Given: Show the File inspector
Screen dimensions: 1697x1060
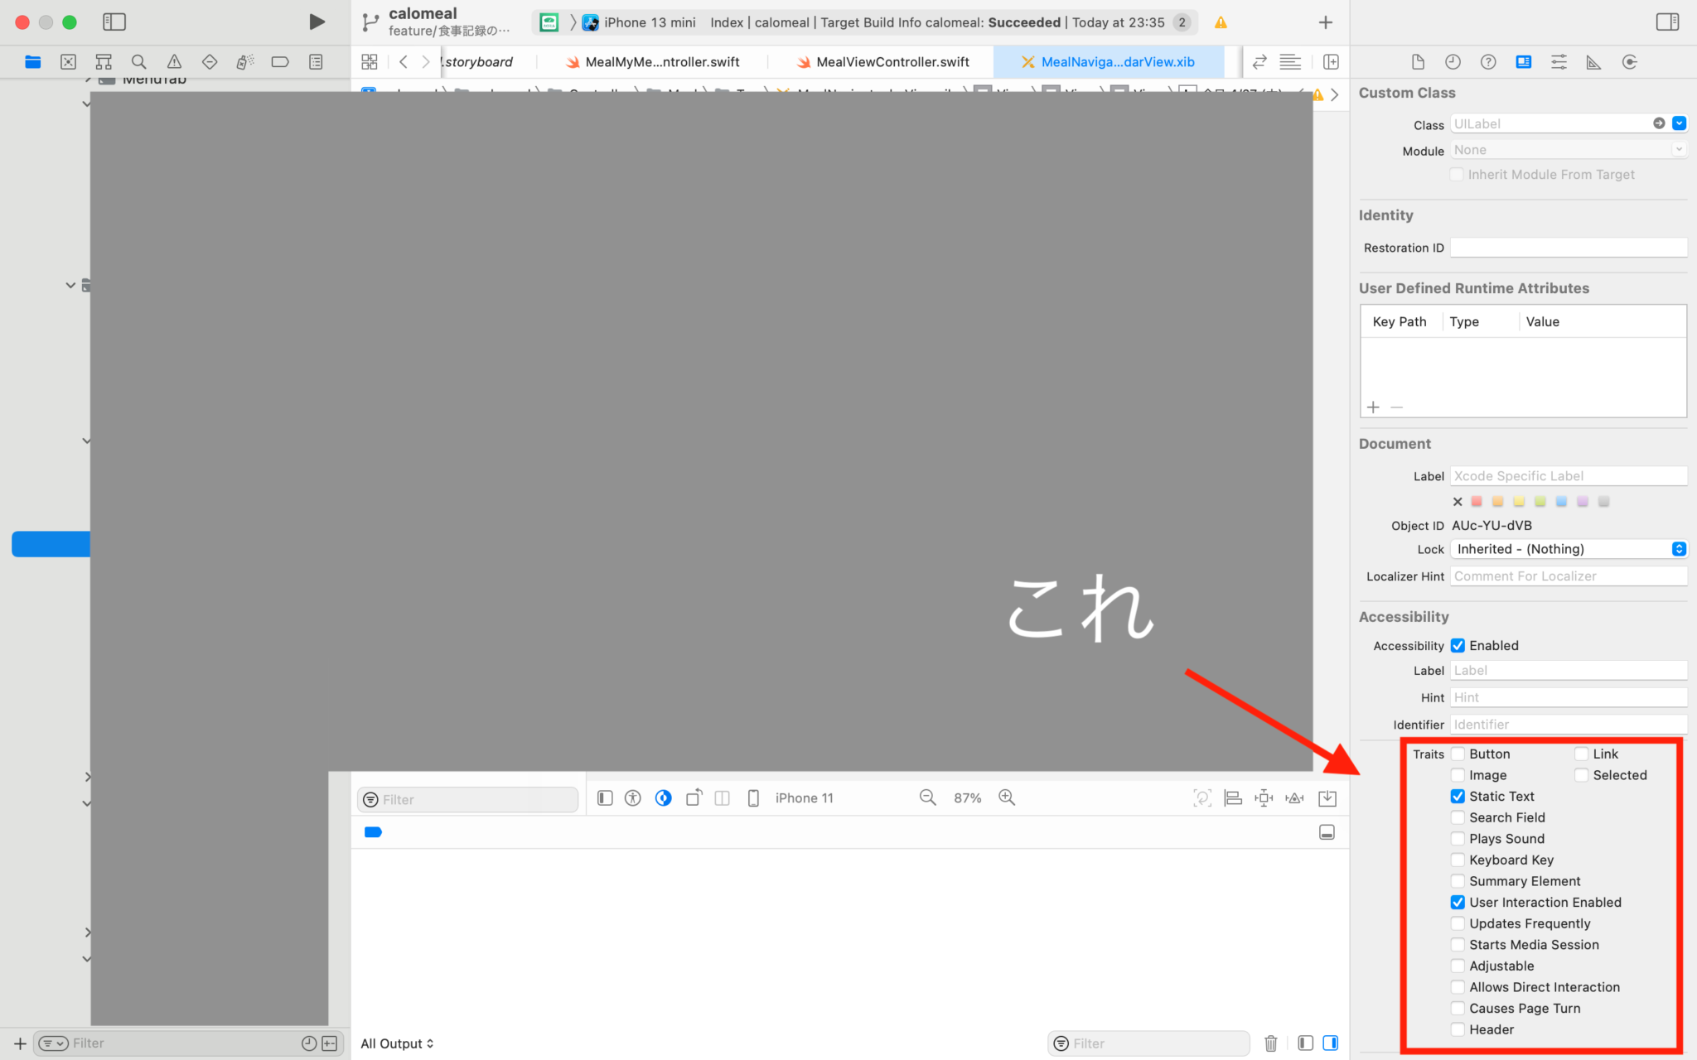Looking at the screenshot, I should pyautogui.click(x=1418, y=62).
